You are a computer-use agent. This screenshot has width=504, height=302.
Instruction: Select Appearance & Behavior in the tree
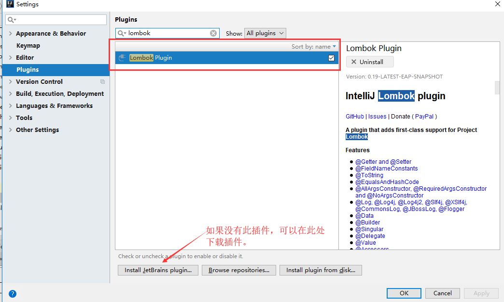pos(51,33)
